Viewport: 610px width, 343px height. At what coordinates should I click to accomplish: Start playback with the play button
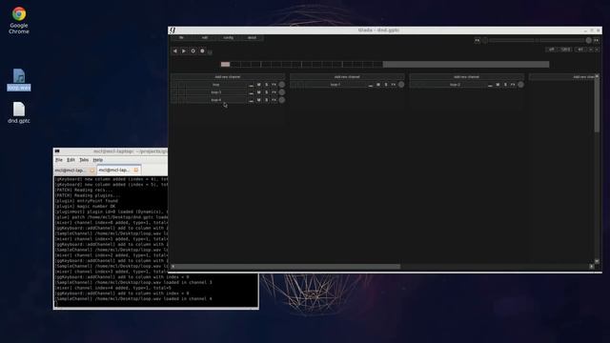[x=184, y=50]
